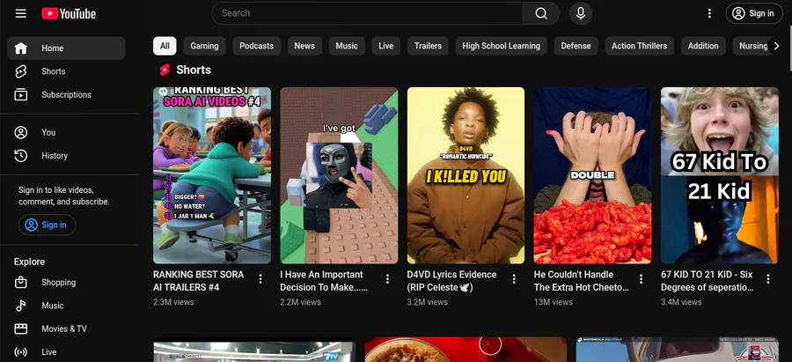Viewport: 792px width, 362px height.
Task: Play the 'I K!LLED YOU' short thumbnail
Action: pos(466,175)
